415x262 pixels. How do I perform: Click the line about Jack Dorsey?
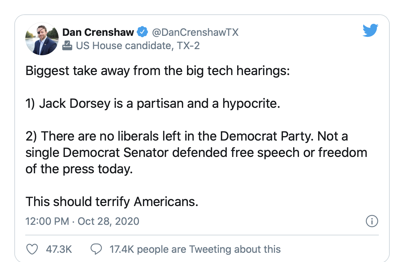coord(153,103)
